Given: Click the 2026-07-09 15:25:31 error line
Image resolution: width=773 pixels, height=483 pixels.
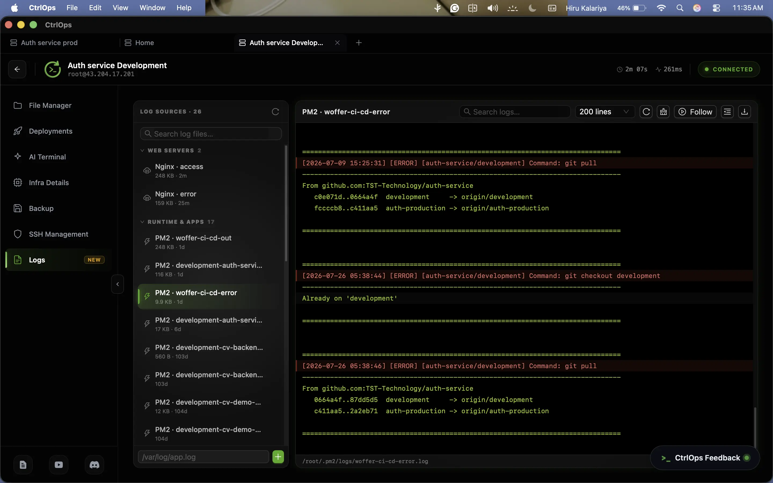Looking at the screenshot, I should pos(524,163).
